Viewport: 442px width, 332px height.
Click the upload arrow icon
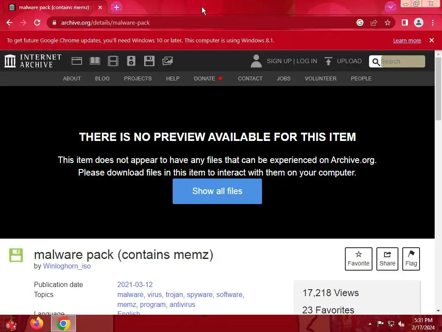coord(328,61)
